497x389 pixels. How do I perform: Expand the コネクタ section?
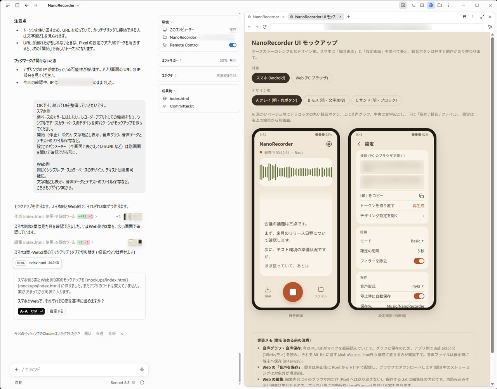point(169,76)
